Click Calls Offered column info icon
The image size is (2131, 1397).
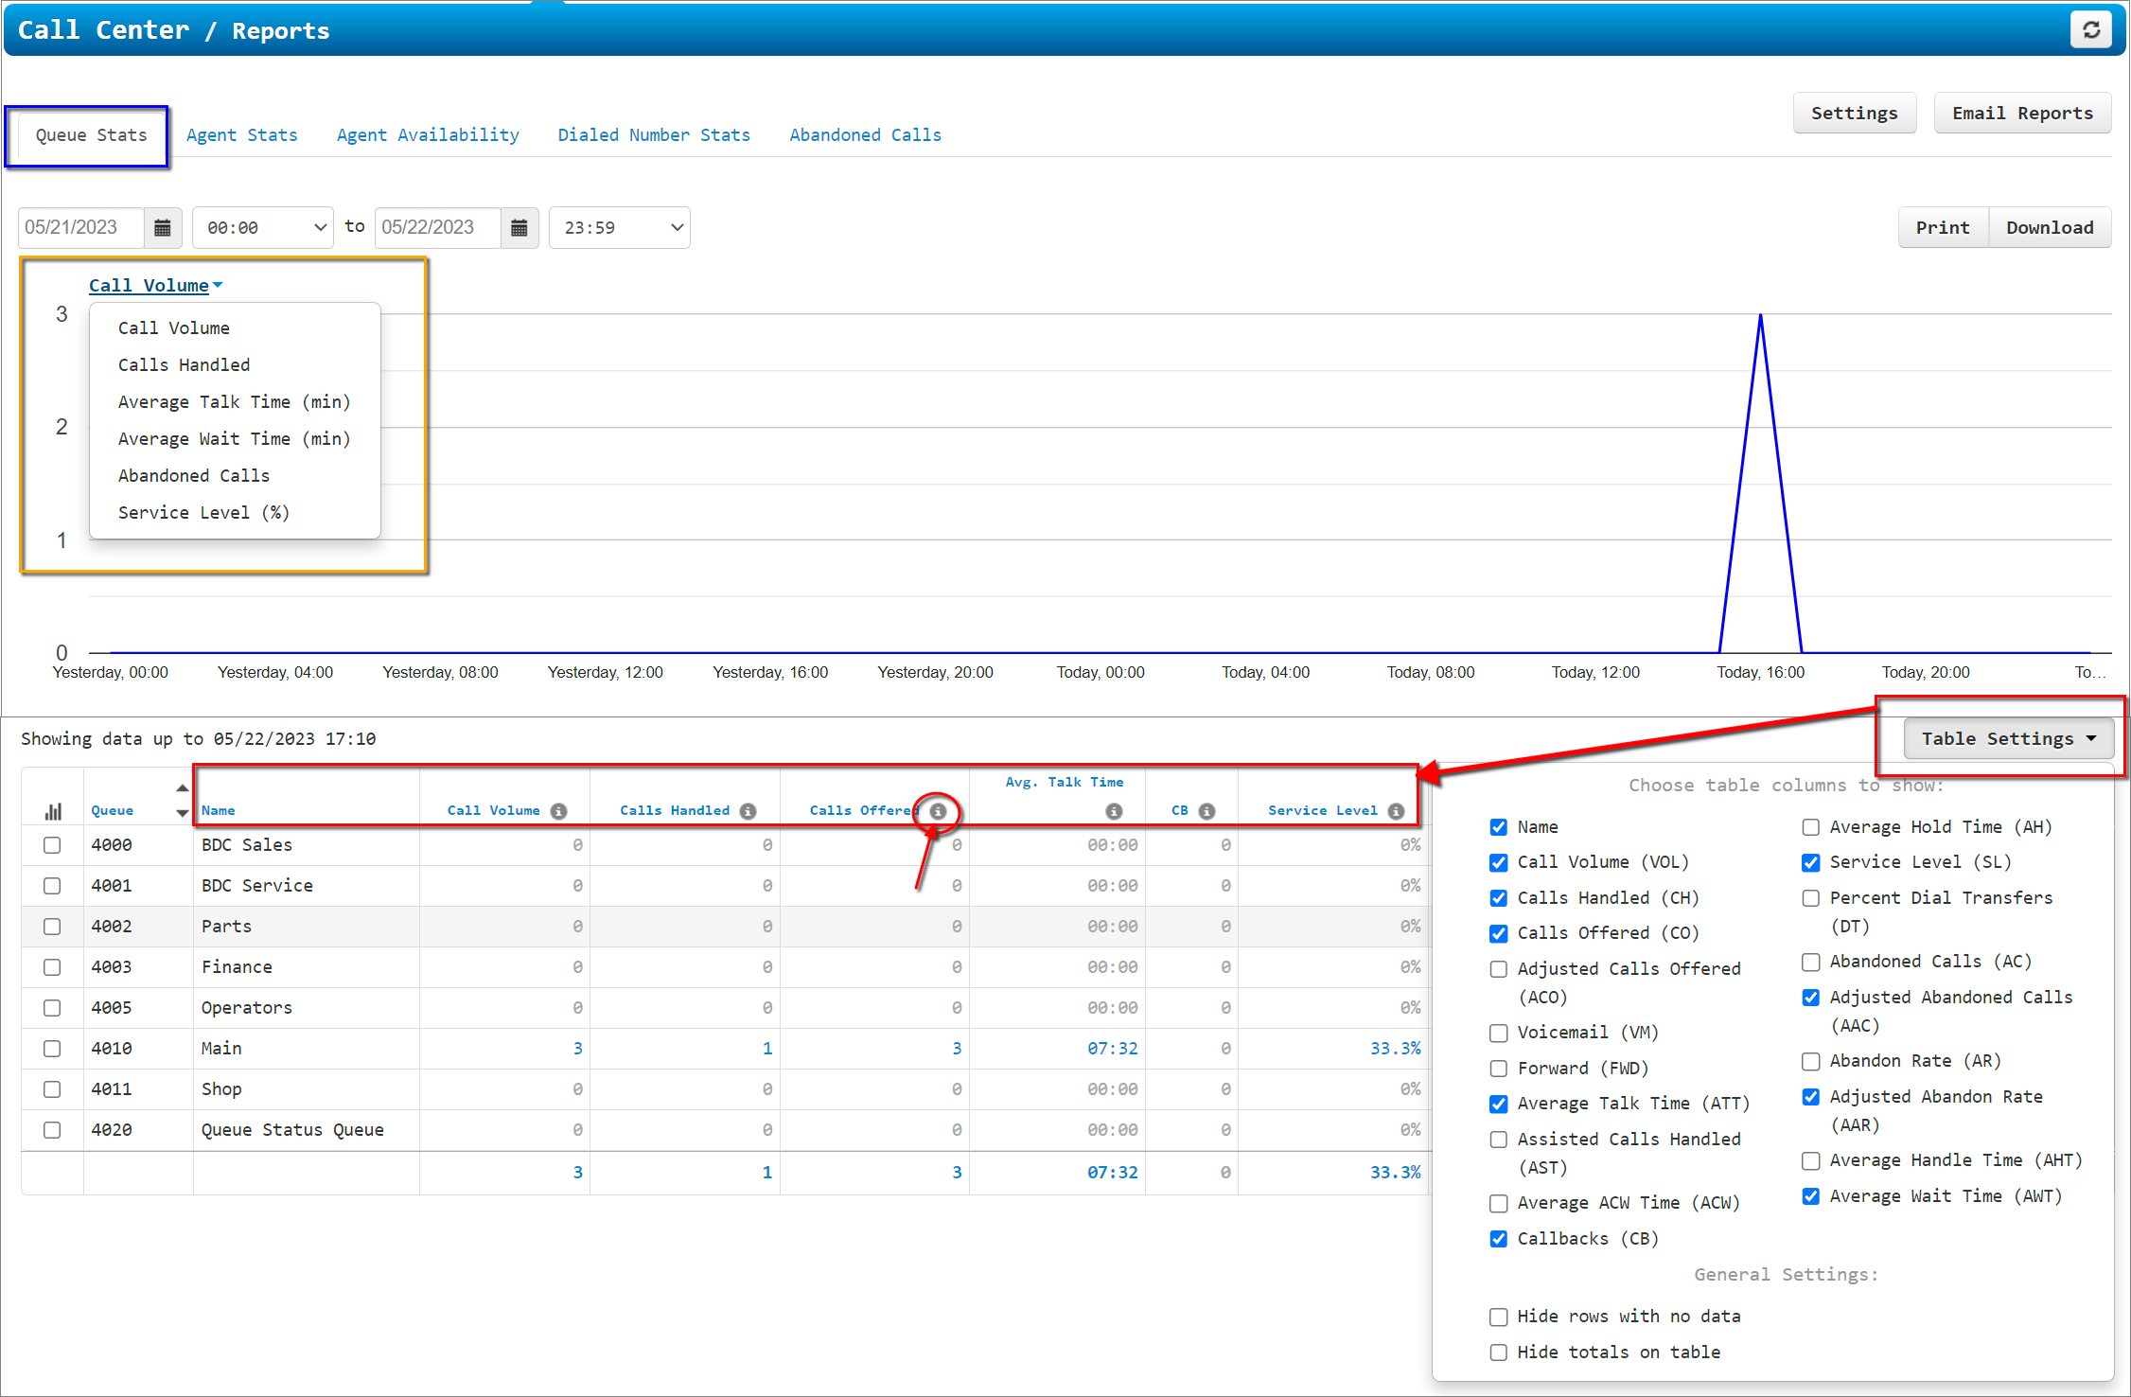click(938, 811)
